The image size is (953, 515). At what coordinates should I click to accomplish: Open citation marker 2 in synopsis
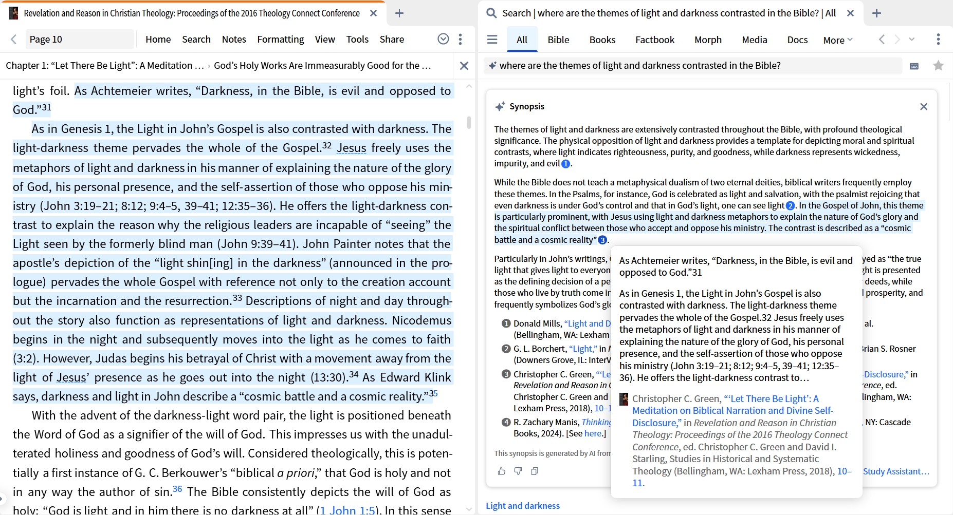pyautogui.click(x=790, y=206)
